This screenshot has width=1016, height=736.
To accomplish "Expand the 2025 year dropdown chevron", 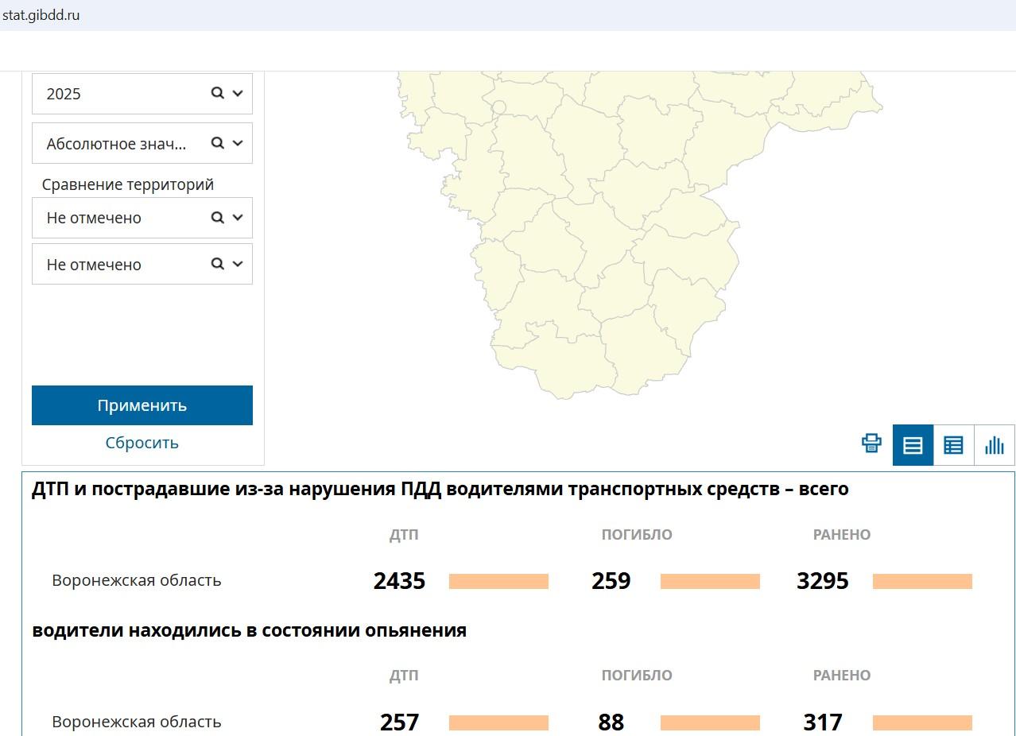I will [x=237, y=94].
